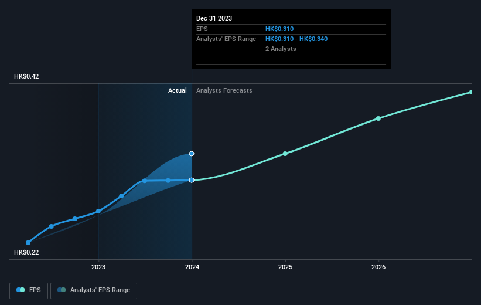Click the EPS color swatch in legend
481x305 pixels.
coord(21,290)
